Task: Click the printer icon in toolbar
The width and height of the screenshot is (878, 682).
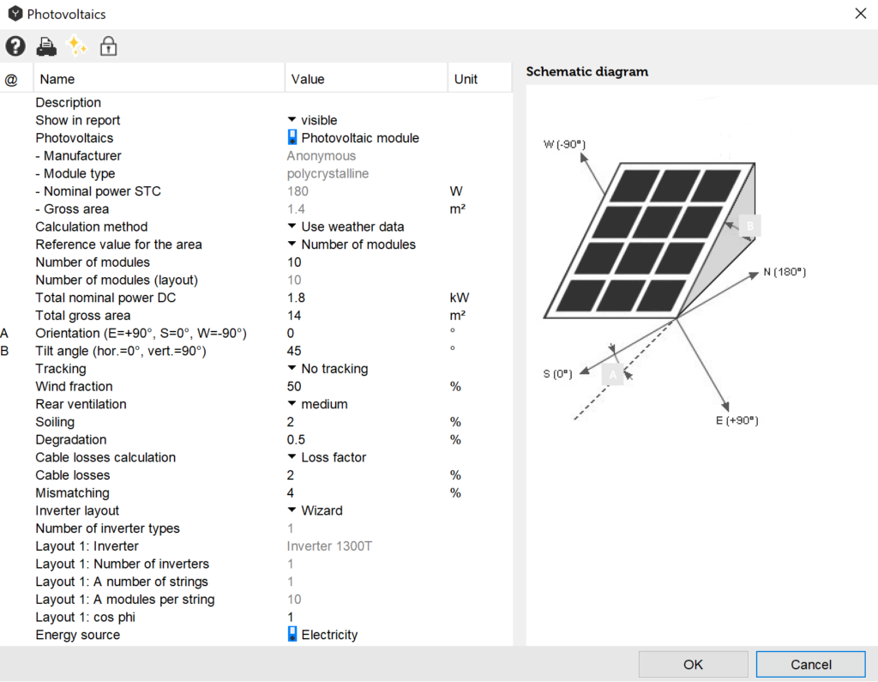Action: pos(46,46)
